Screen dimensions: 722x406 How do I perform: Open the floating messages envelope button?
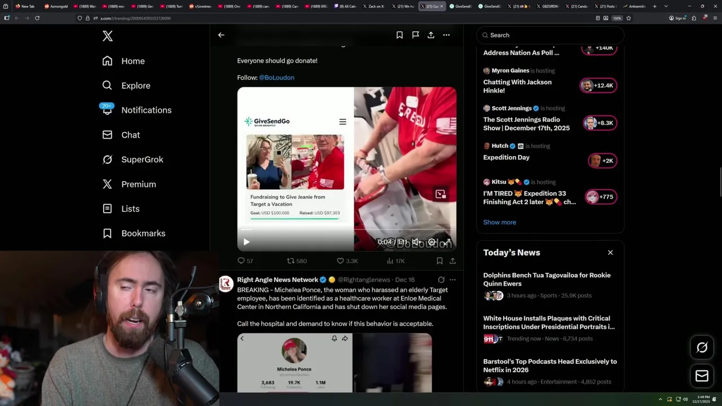702,376
